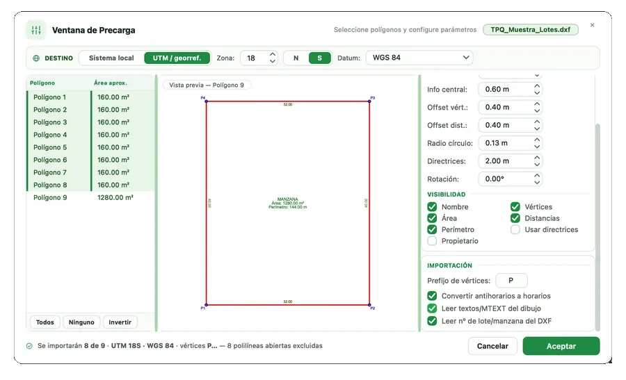Click the Cancelar button
The image size is (626, 380).
point(492,346)
